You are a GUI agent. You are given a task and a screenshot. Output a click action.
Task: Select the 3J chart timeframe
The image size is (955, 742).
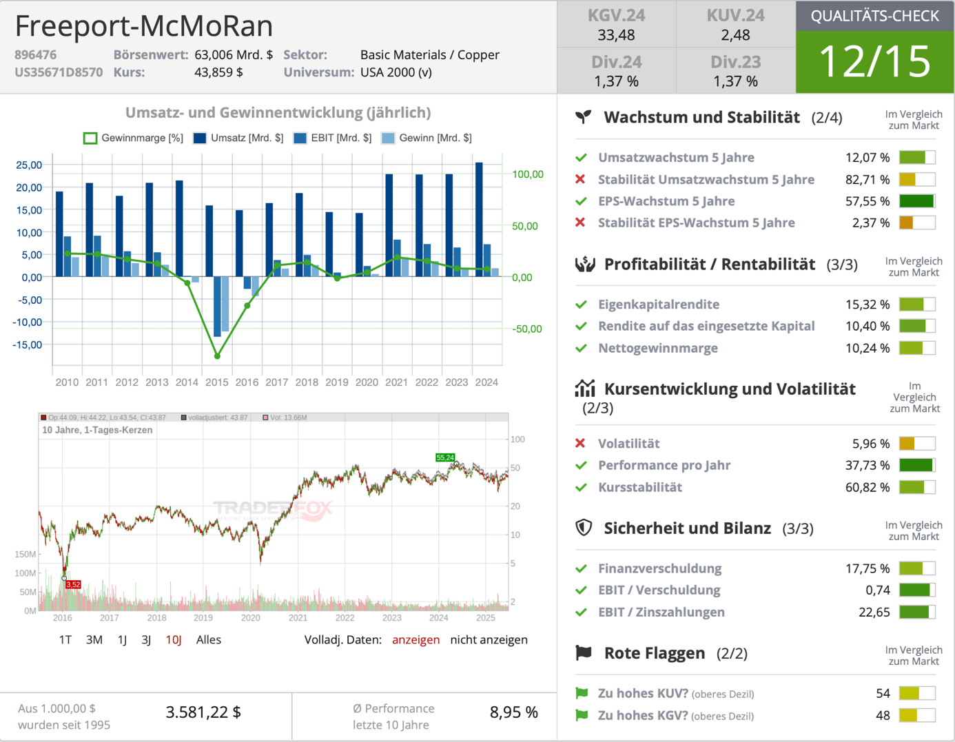[146, 639]
